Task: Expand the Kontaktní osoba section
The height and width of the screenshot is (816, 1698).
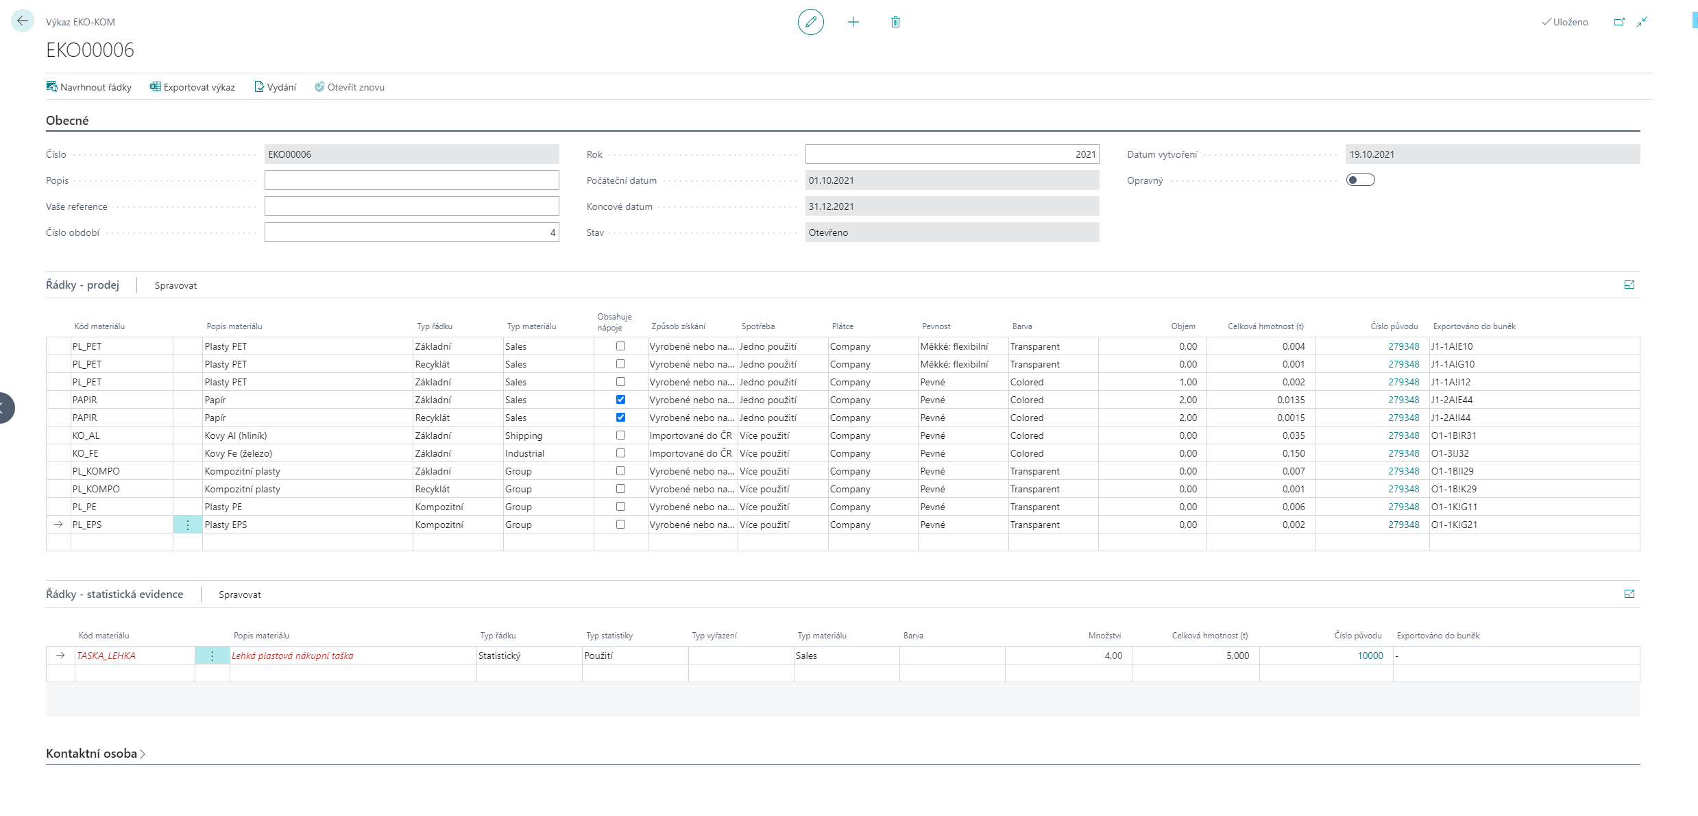Action: [95, 754]
